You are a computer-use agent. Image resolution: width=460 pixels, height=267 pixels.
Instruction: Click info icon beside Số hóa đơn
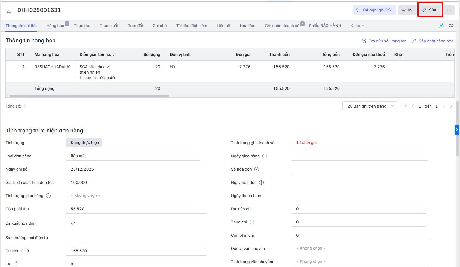click(256, 169)
